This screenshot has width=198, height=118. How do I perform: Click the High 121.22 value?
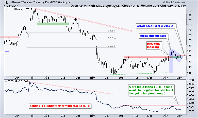[x=96, y=6]
